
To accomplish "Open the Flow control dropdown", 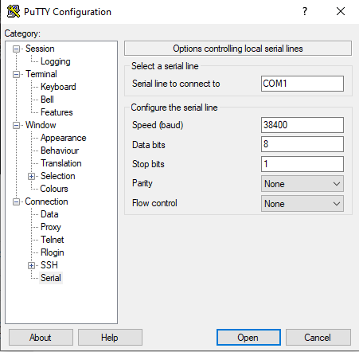I will point(302,204).
